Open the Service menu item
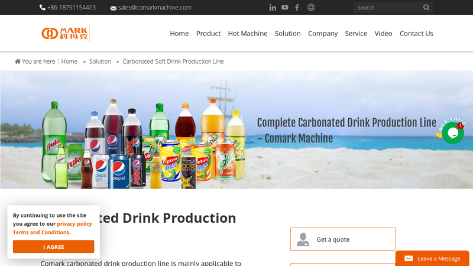Viewport: 473px width, 266px height. [x=356, y=33]
